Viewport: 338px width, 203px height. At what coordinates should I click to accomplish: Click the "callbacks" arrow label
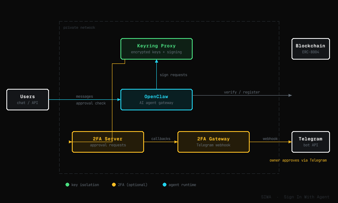pyautogui.click(x=161, y=139)
